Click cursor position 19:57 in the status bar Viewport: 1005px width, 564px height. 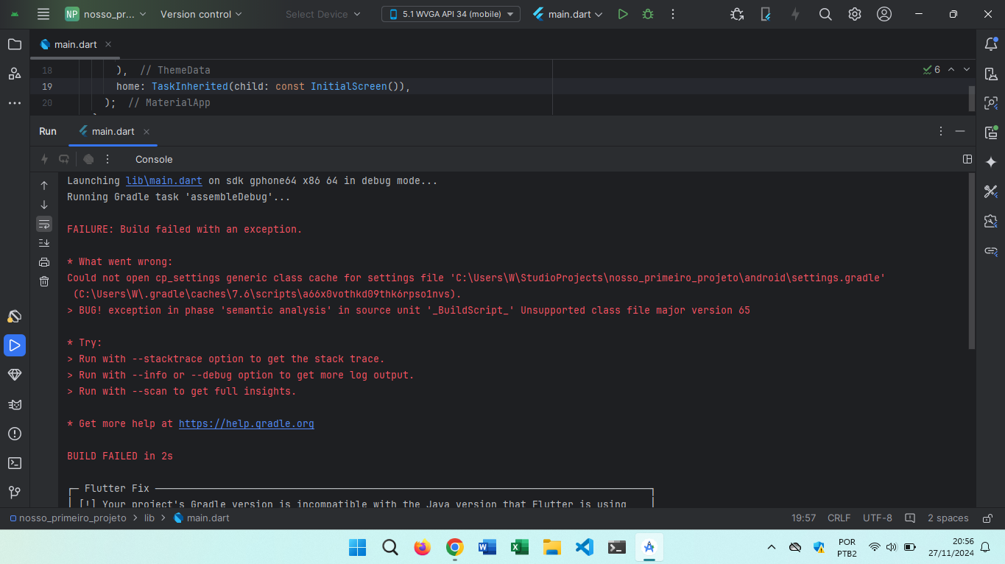pyautogui.click(x=803, y=518)
